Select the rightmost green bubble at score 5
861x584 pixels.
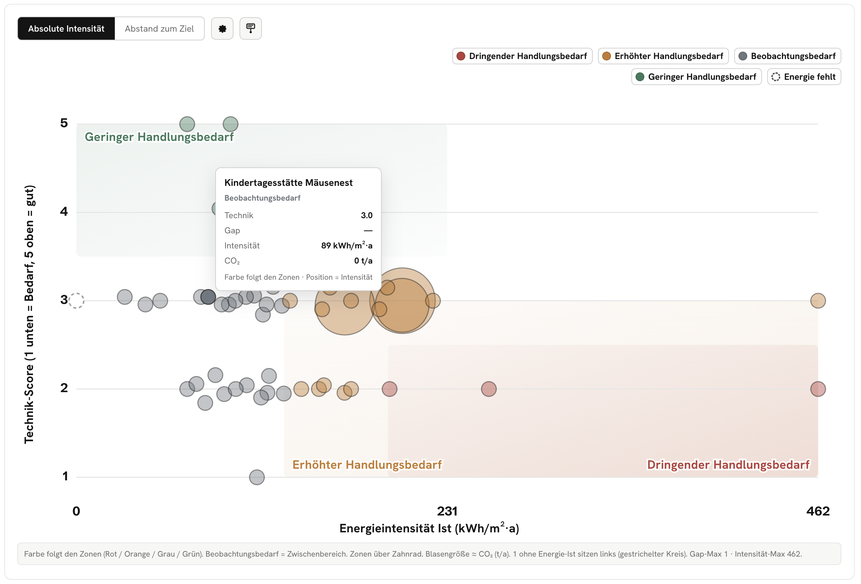(230, 124)
